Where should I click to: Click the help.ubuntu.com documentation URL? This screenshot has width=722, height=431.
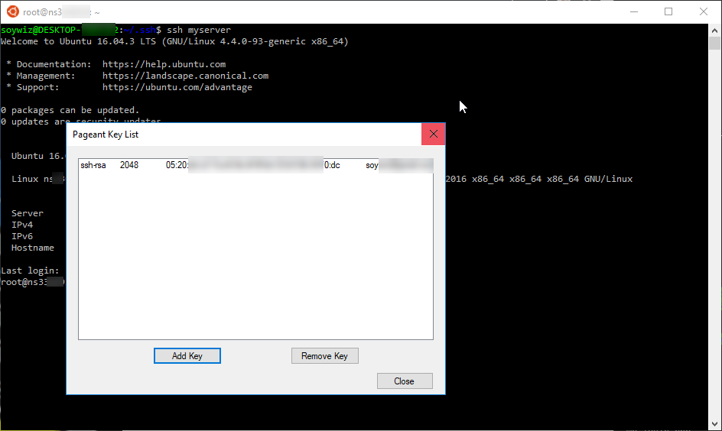[164, 64]
